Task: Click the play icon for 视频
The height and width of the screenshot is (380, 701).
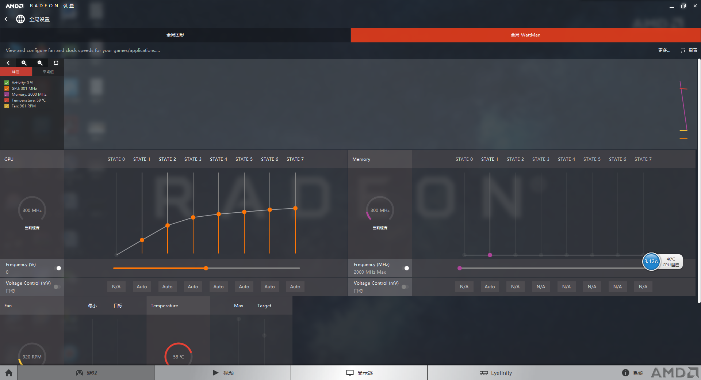Action: 216,373
